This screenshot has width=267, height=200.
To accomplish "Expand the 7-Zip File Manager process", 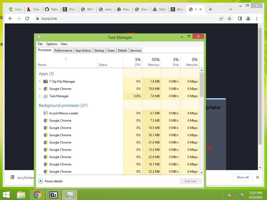I will [x=40, y=82].
